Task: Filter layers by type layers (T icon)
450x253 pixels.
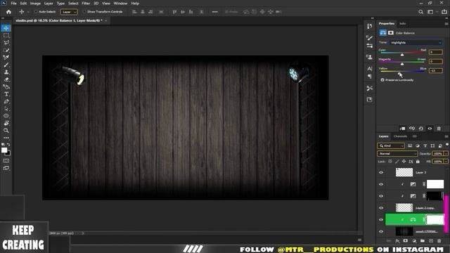Action: 425,145
